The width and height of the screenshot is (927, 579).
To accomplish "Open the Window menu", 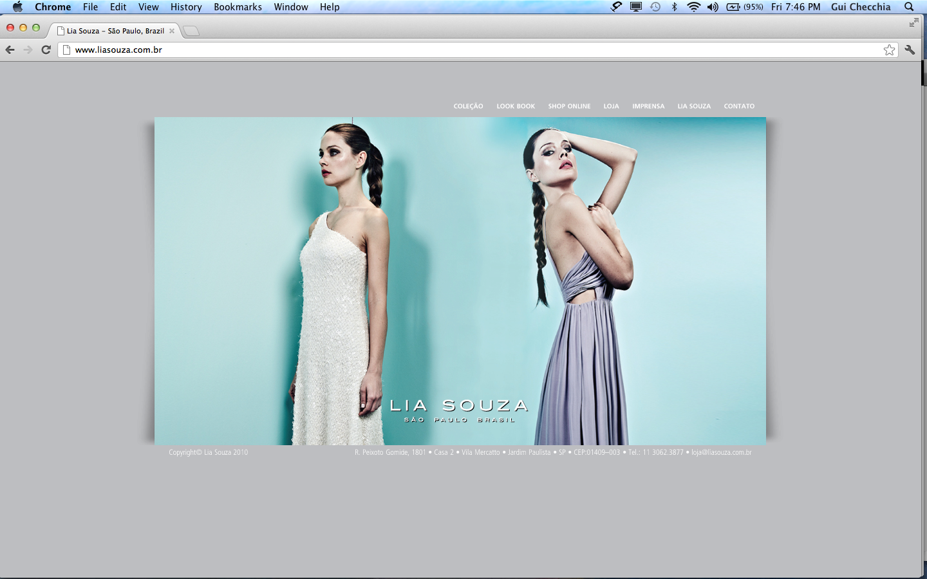I will [x=291, y=7].
